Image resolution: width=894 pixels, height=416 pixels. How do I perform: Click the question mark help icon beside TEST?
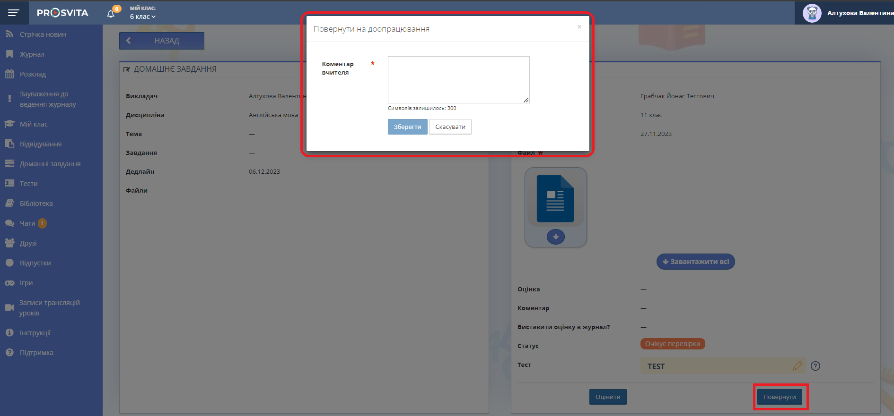coord(815,366)
